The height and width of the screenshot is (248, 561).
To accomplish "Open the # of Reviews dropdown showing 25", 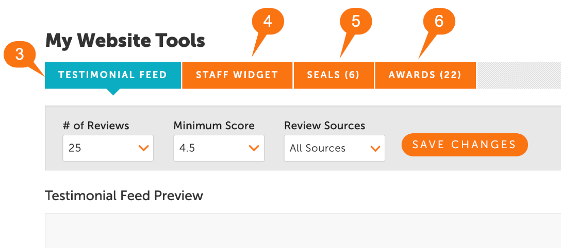I will (108, 148).
